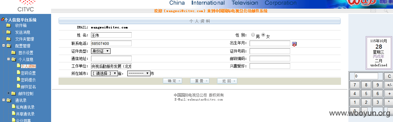The image size is (393, 122).
Task: Collapse the 个人信息 tree node
Action: (9, 59)
